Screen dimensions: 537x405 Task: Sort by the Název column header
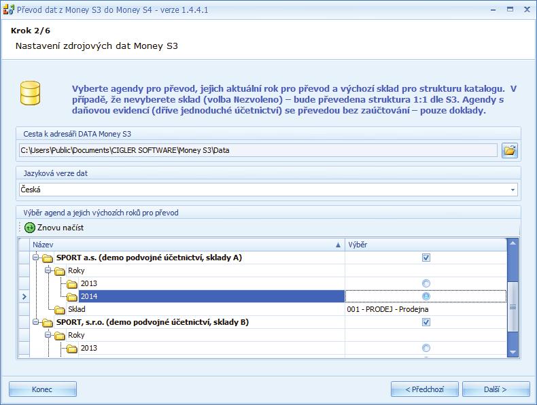pos(187,245)
